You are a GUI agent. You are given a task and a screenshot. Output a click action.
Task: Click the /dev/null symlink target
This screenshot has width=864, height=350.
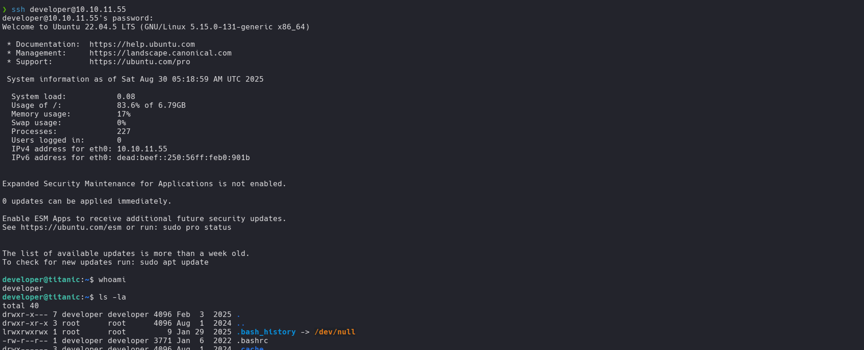[x=334, y=332]
